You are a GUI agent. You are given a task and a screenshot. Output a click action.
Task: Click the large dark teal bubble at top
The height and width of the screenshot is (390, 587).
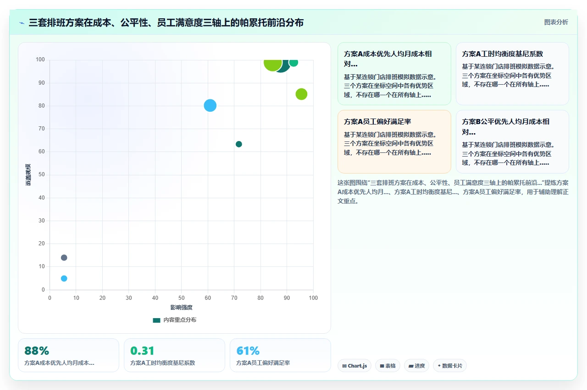[x=283, y=67]
